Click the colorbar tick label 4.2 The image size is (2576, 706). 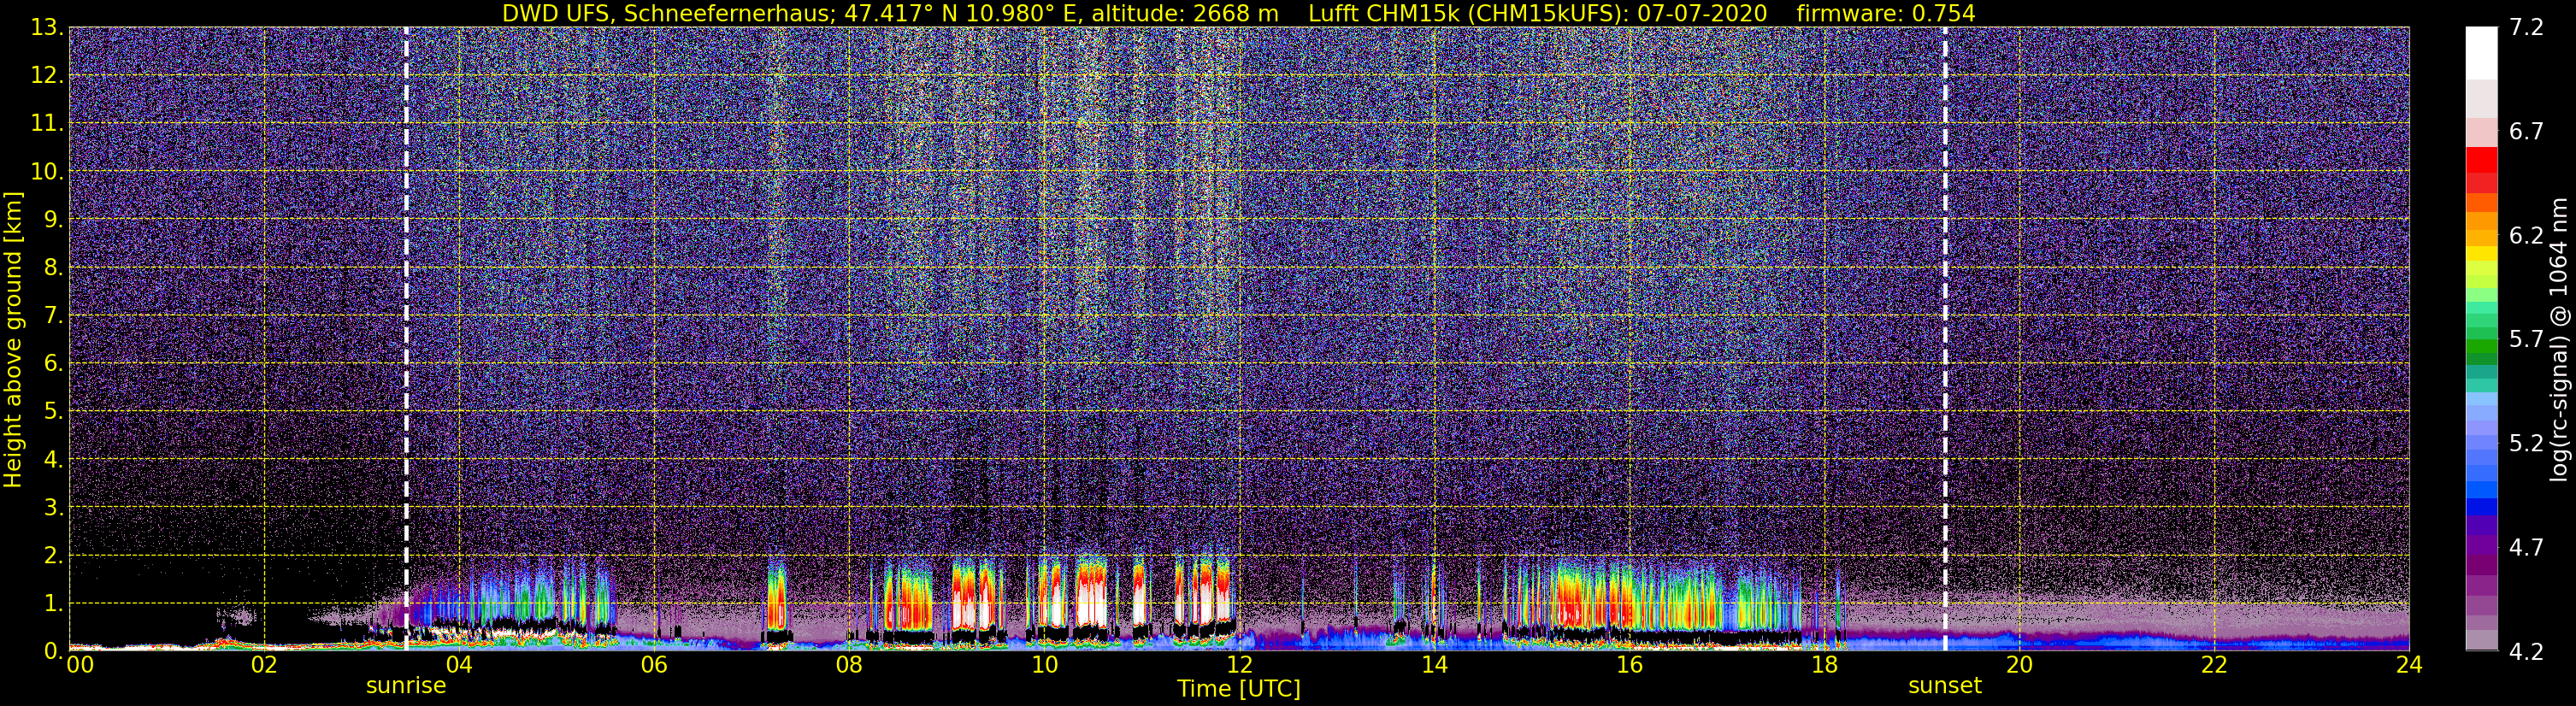click(2526, 651)
